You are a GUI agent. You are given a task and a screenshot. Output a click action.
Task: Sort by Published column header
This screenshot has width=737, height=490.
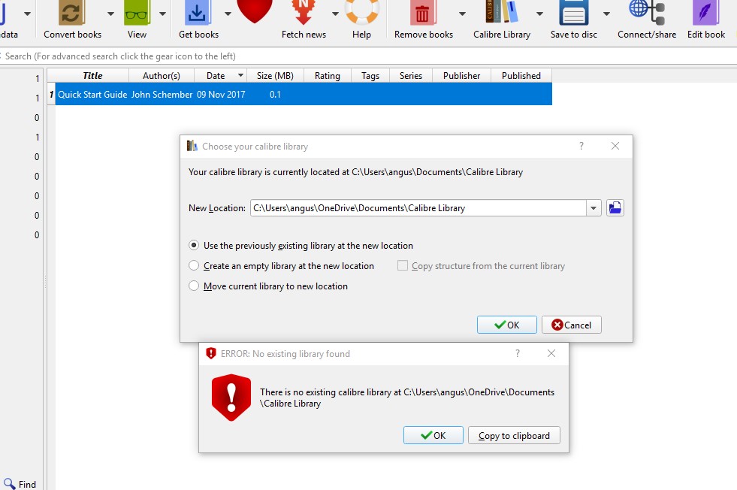521,76
